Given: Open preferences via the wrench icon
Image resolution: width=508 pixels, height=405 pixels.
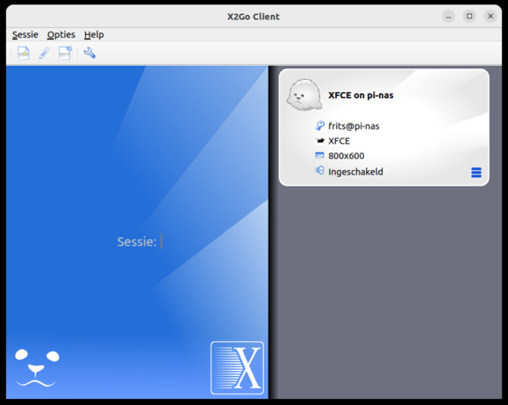Looking at the screenshot, I should pos(89,53).
